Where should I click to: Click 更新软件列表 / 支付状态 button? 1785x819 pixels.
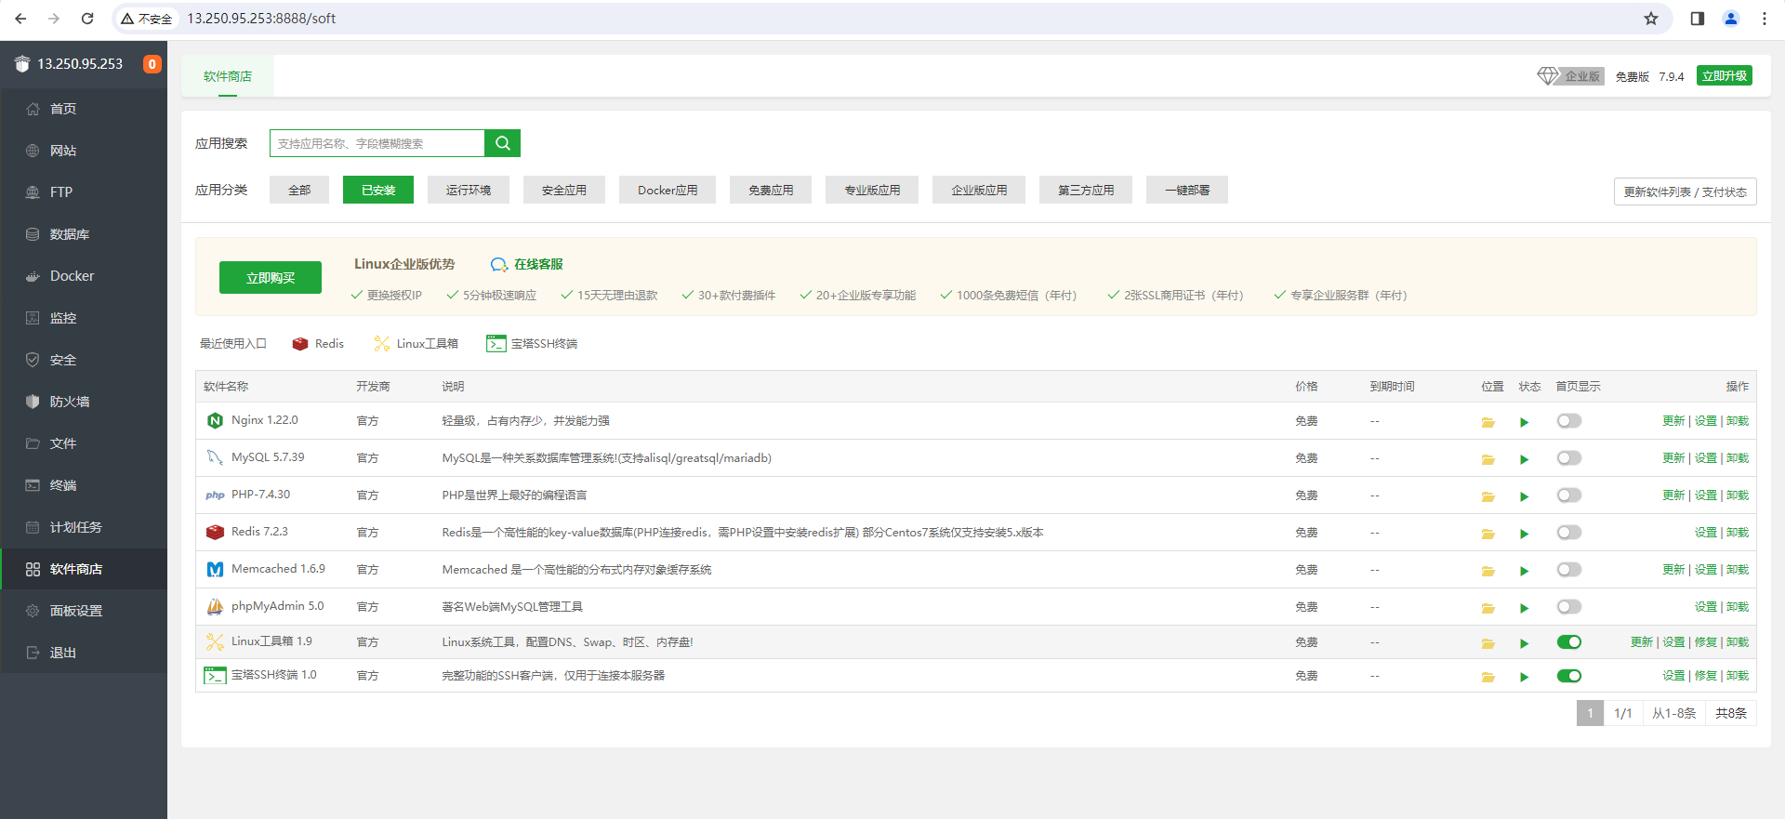pyautogui.click(x=1686, y=192)
